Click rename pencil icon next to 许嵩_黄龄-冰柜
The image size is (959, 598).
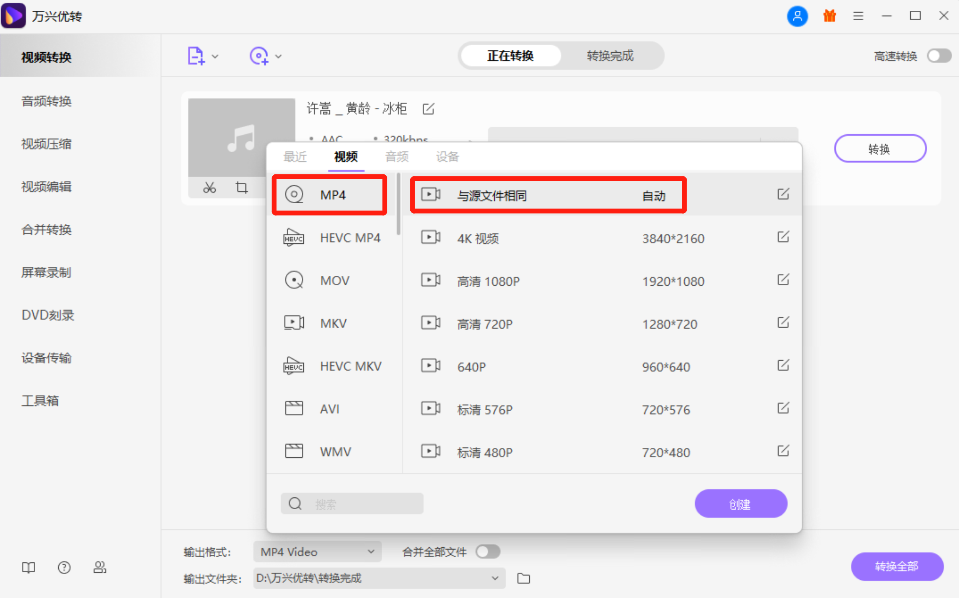tap(428, 109)
